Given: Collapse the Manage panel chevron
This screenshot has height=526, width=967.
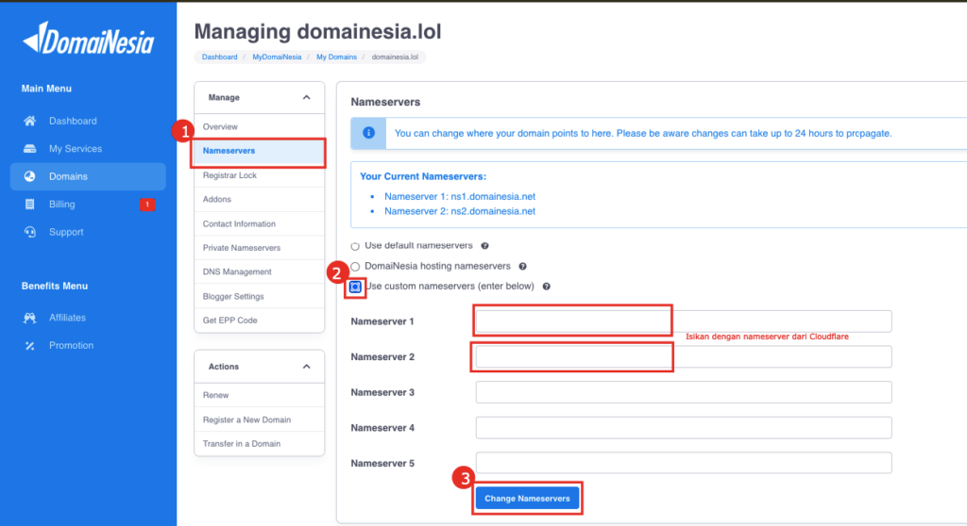Looking at the screenshot, I should point(307,97).
